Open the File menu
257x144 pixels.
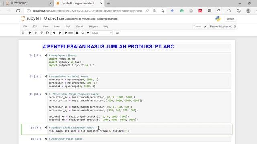[25, 26]
